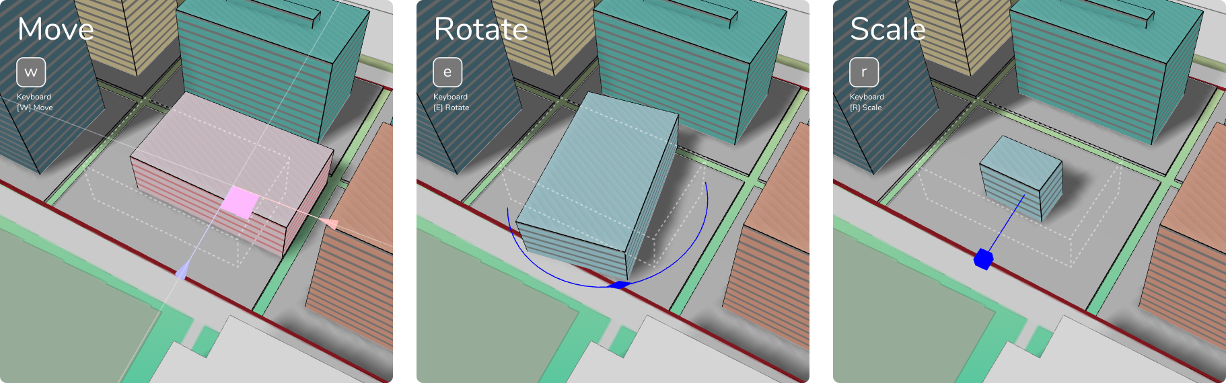Click the '[R] Scale' keyboard label

[865, 108]
